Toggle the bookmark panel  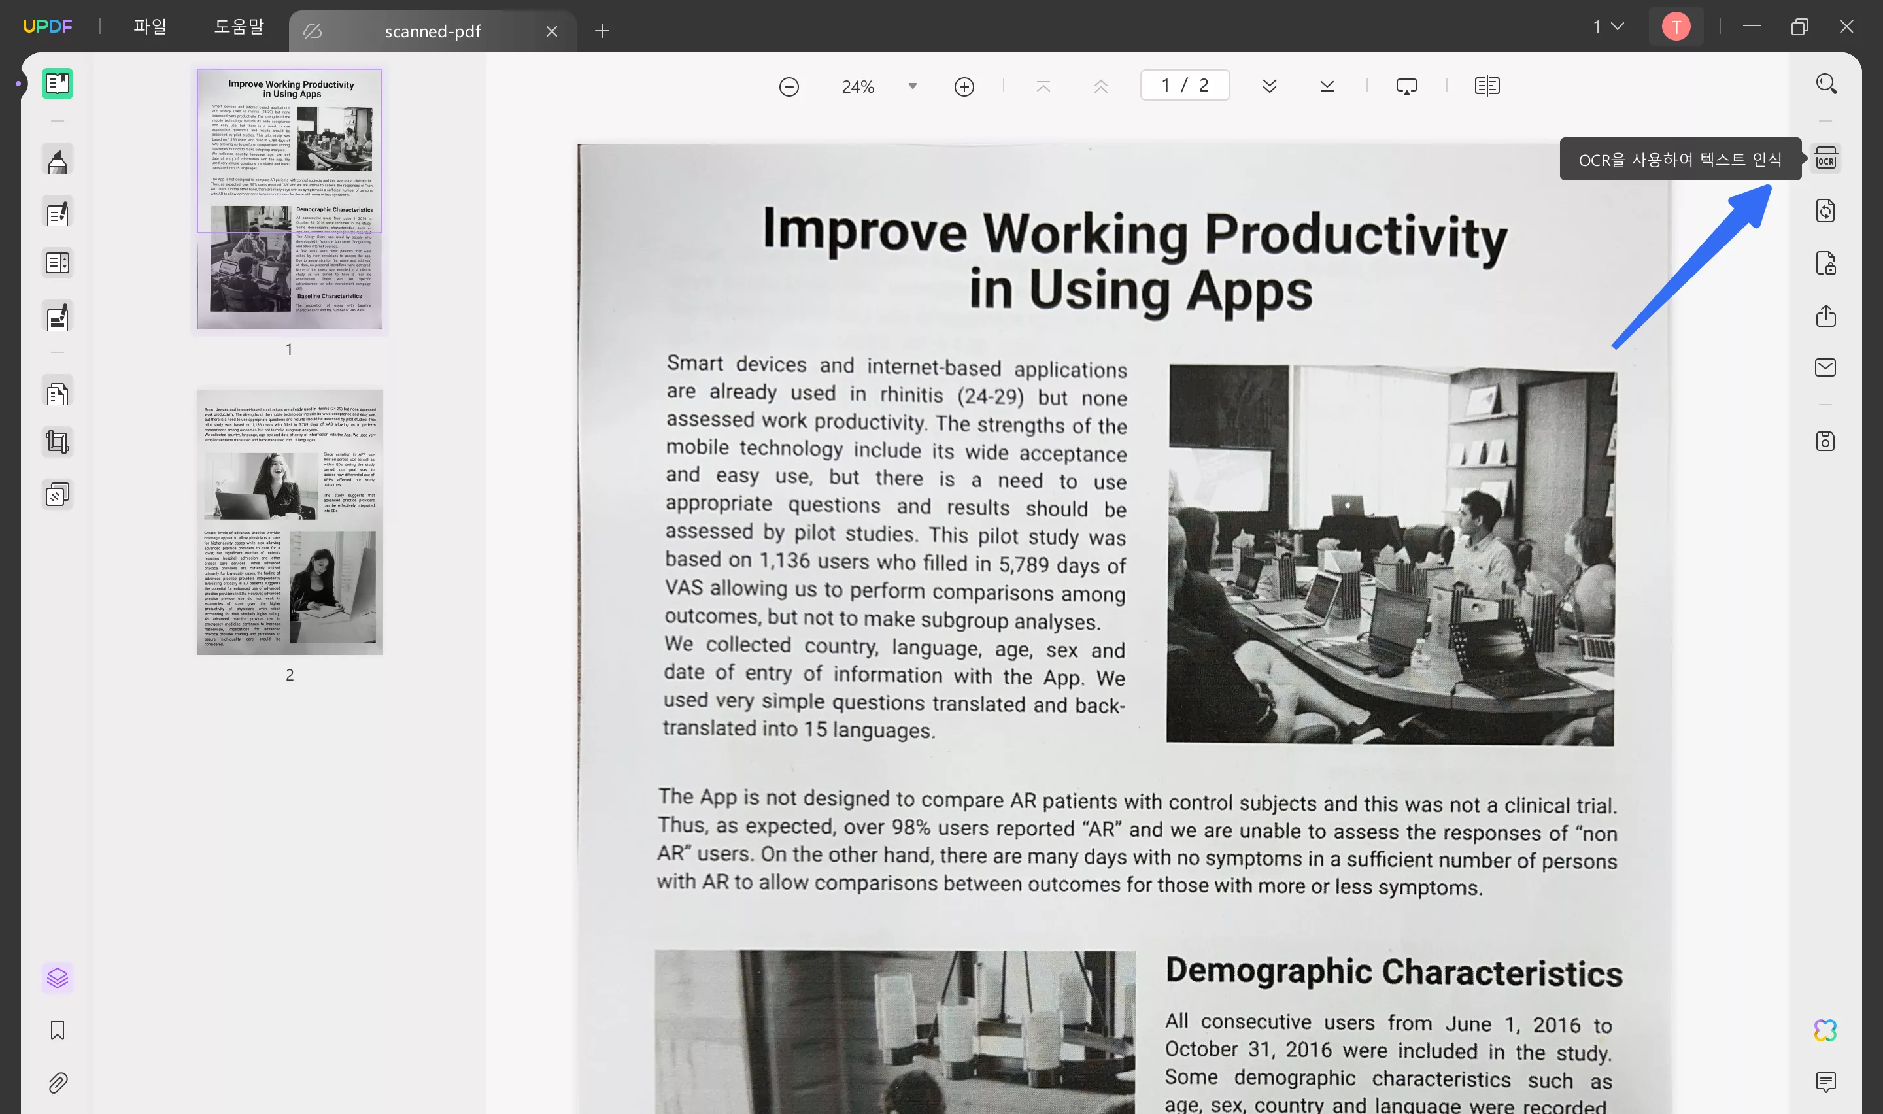click(58, 1030)
